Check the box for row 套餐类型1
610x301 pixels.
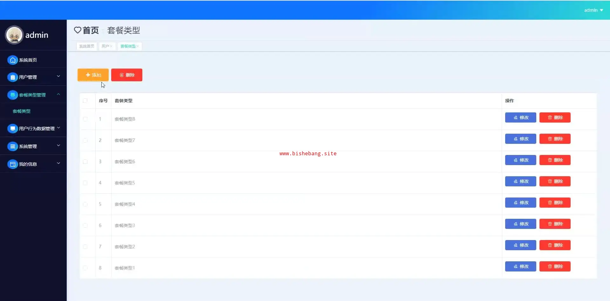(x=85, y=268)
